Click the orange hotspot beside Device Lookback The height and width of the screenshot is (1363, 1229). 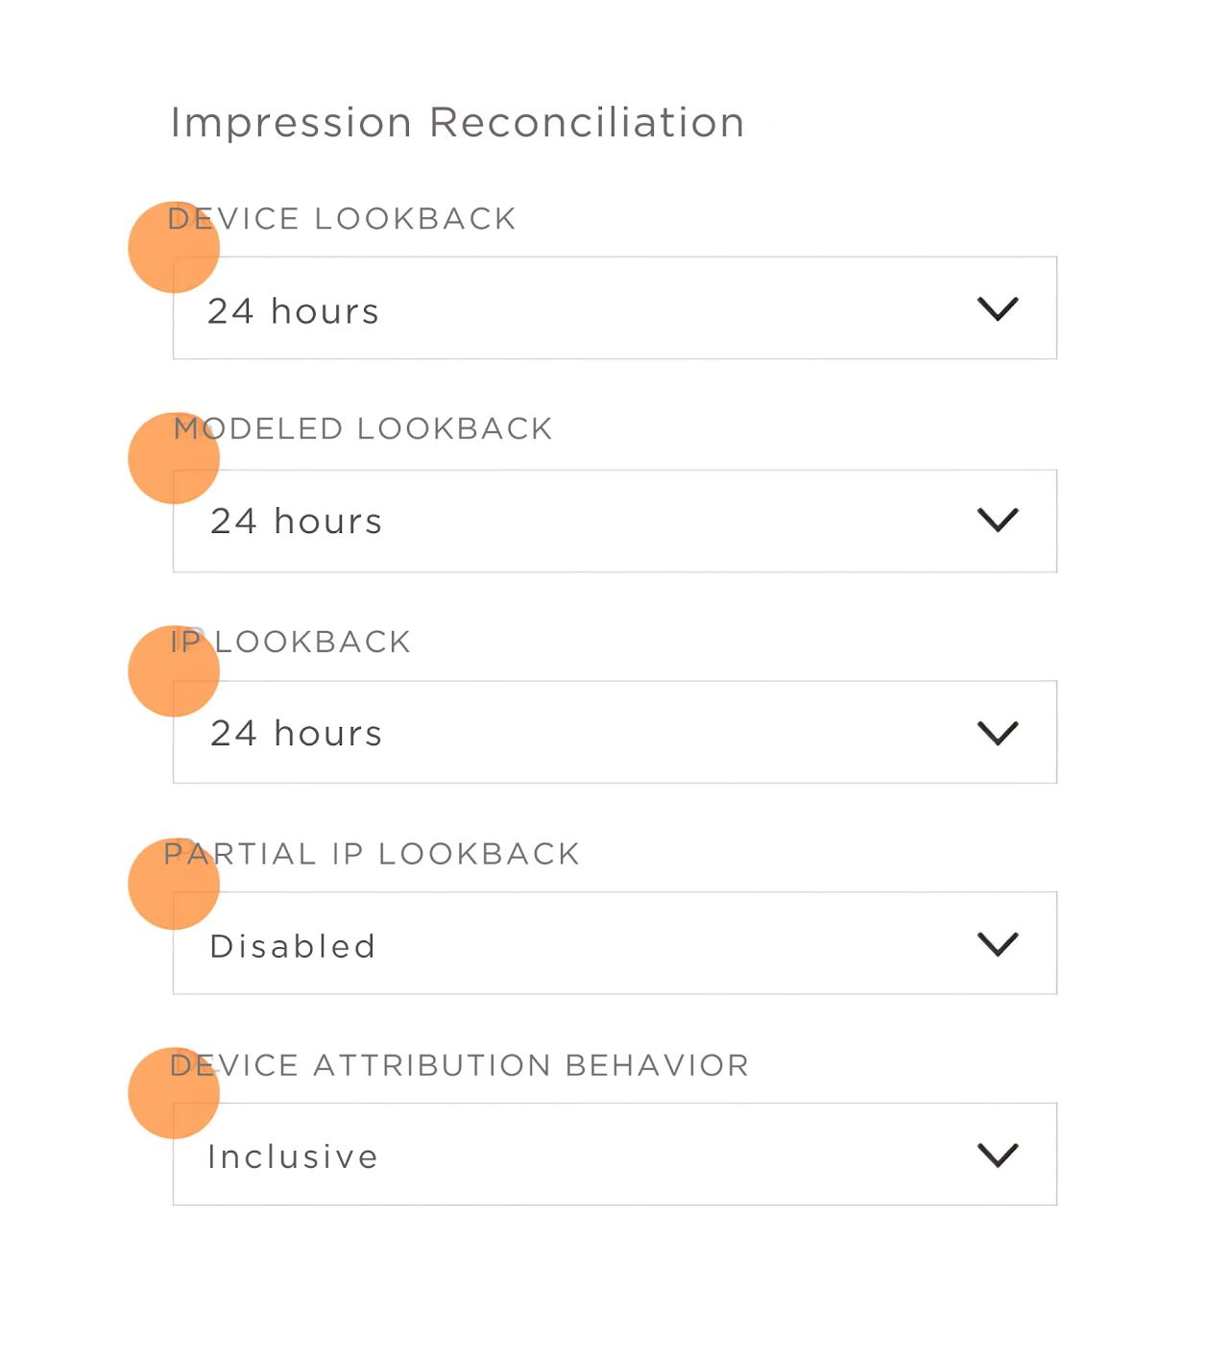click(x=174, y=248)
